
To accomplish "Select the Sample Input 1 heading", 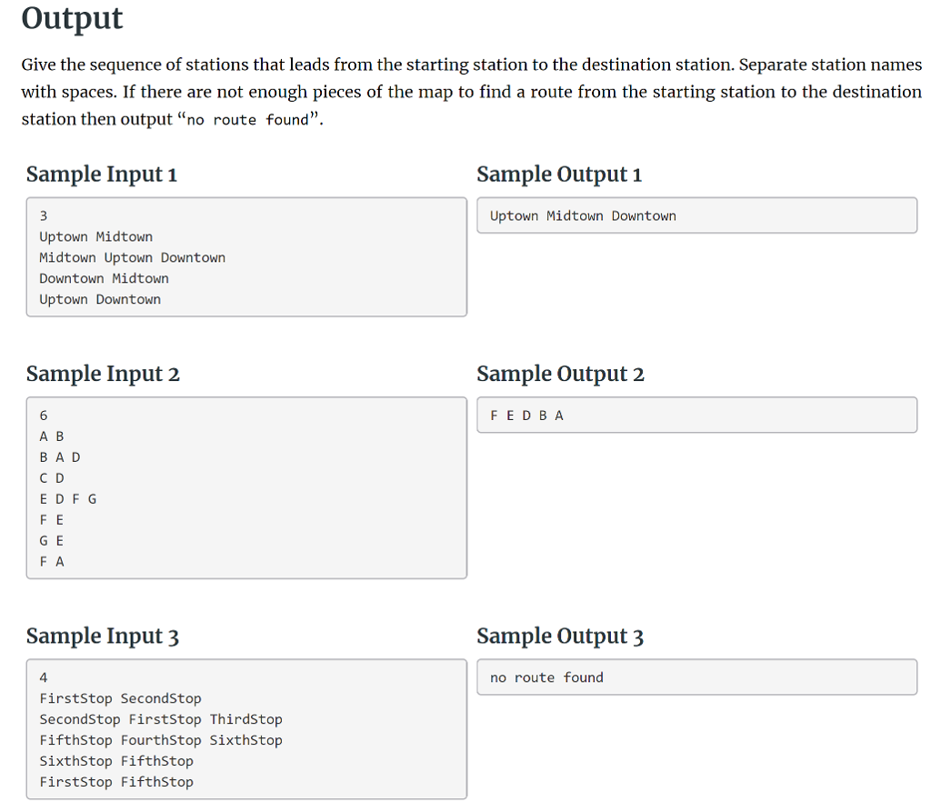I will coord(102,174).
